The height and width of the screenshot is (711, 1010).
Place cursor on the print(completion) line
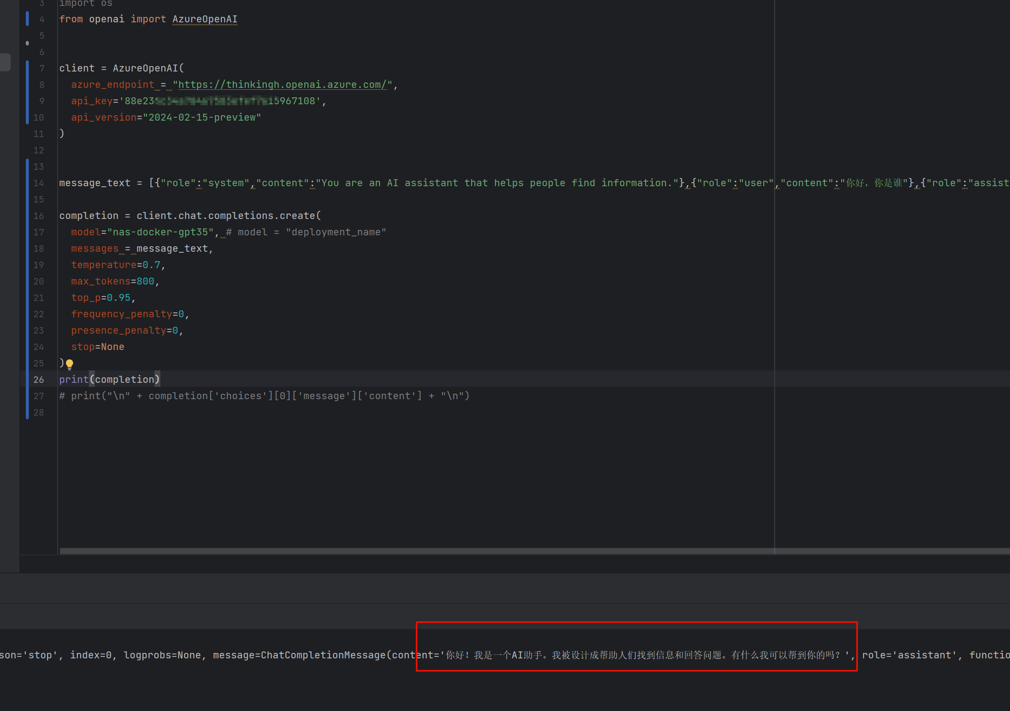pyautogui.click(x=109, y=380)
